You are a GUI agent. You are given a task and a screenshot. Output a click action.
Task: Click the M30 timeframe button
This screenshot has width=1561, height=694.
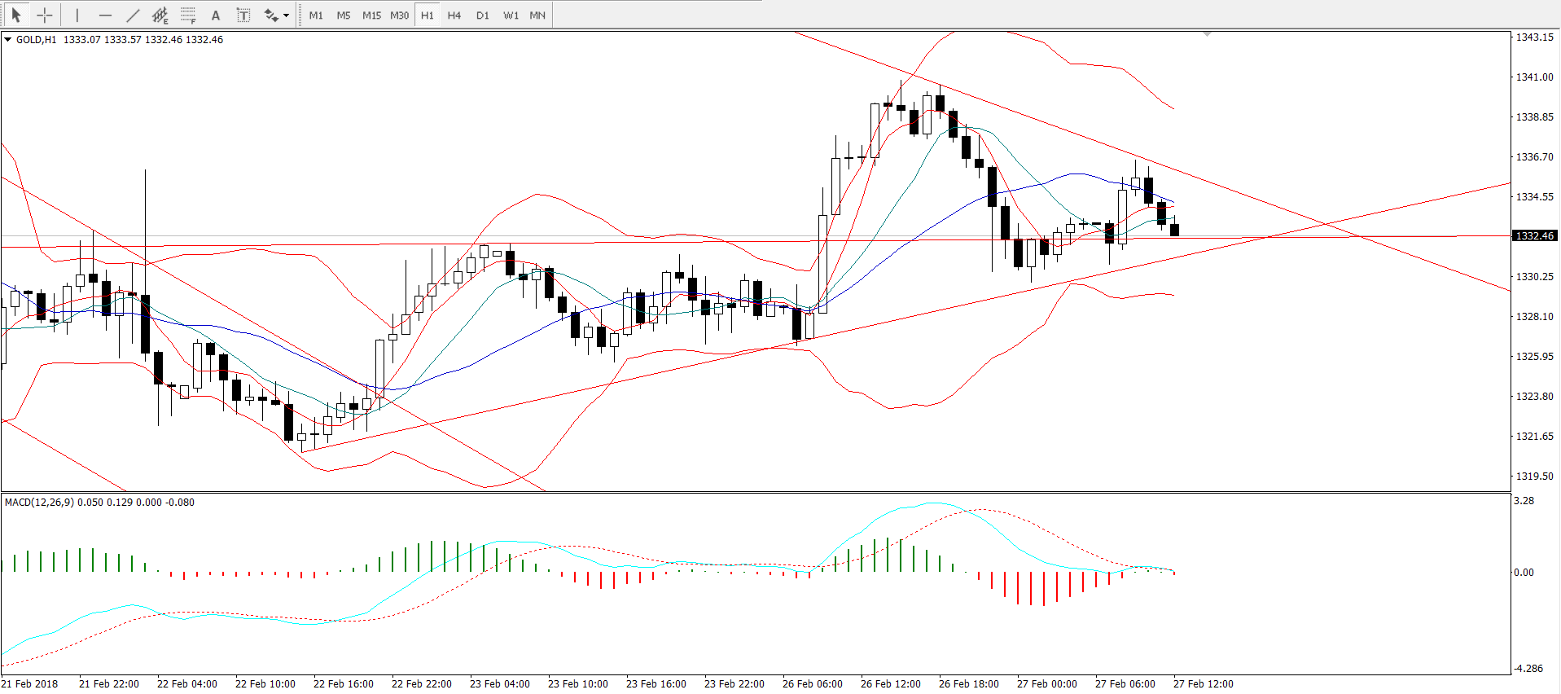[x=399, y=15]
